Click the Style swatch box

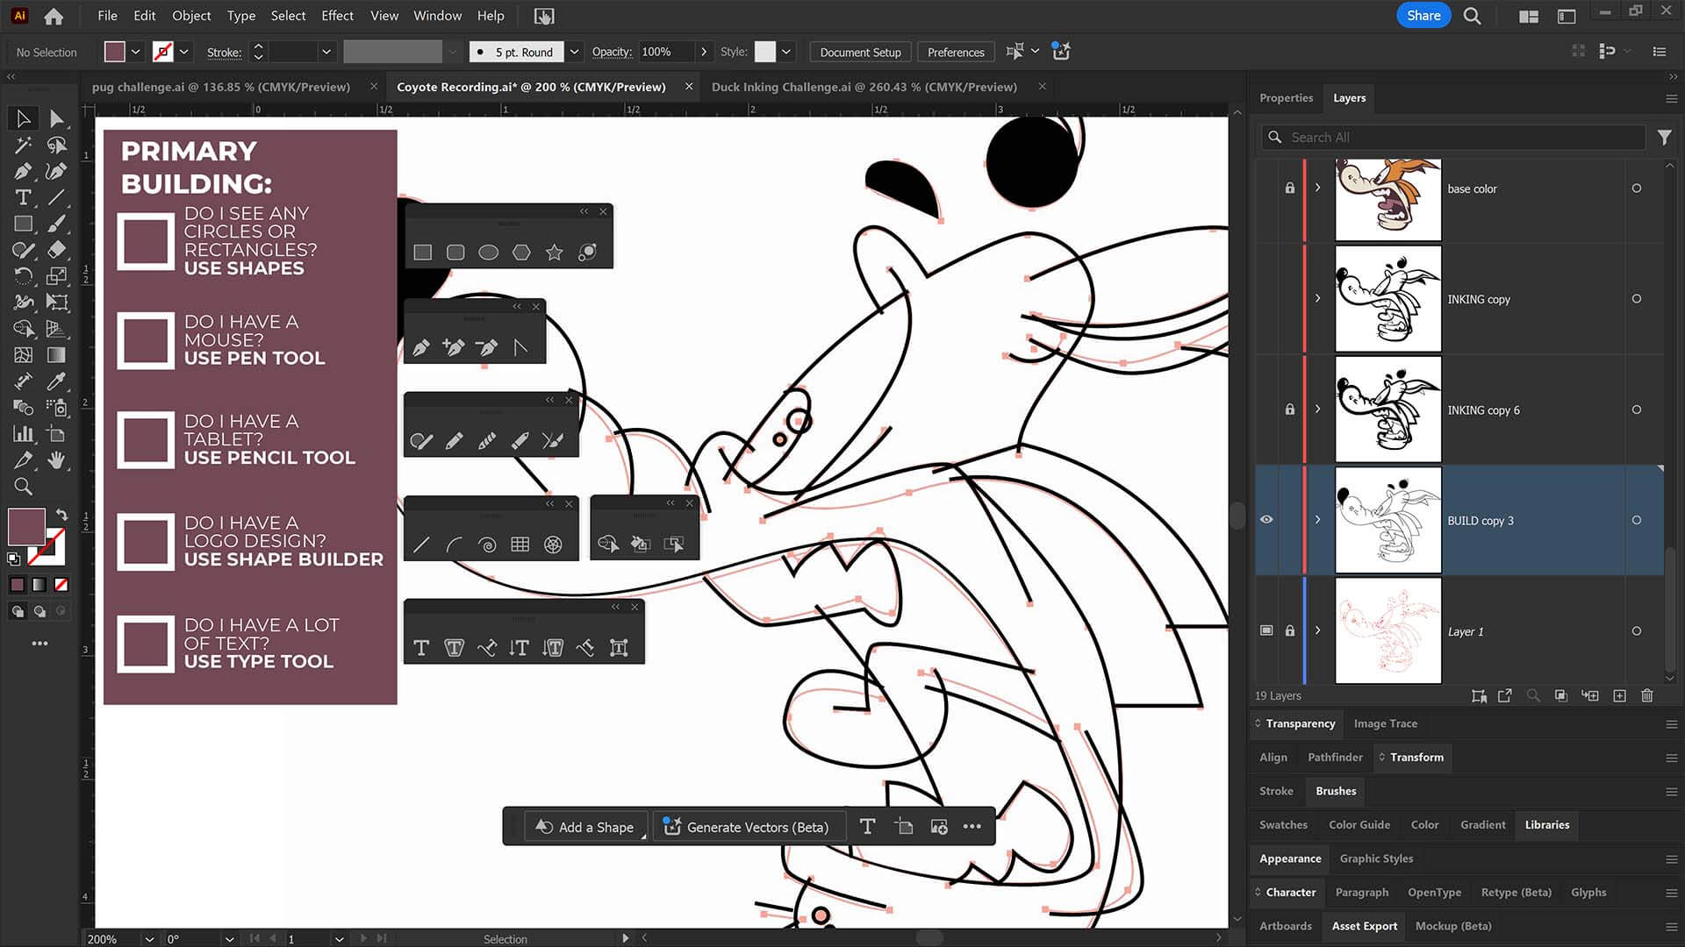tap(765, 52)
